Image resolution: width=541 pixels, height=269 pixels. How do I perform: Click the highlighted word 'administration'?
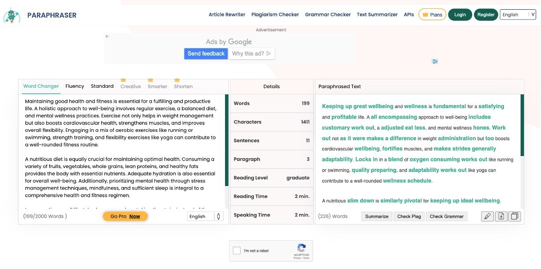[457, 138]
